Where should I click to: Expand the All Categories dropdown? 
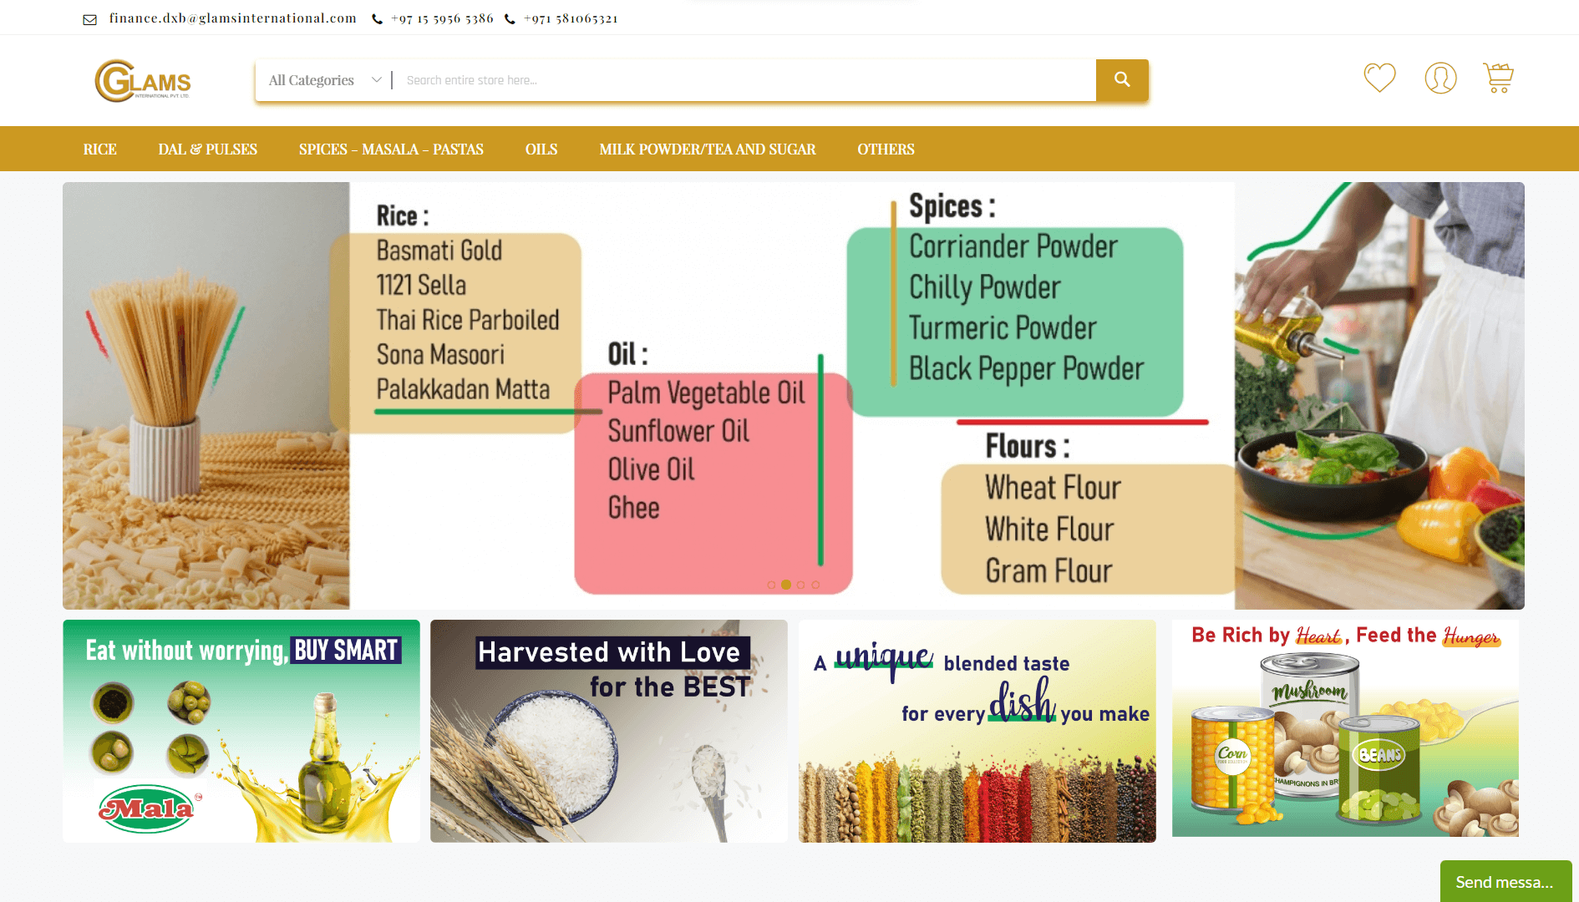(x=324, y=80)
